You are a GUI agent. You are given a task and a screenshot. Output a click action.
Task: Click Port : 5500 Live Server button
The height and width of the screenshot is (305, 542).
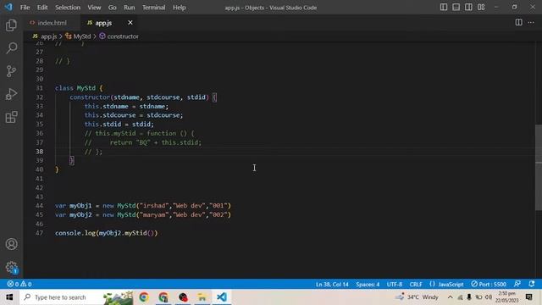489,285
